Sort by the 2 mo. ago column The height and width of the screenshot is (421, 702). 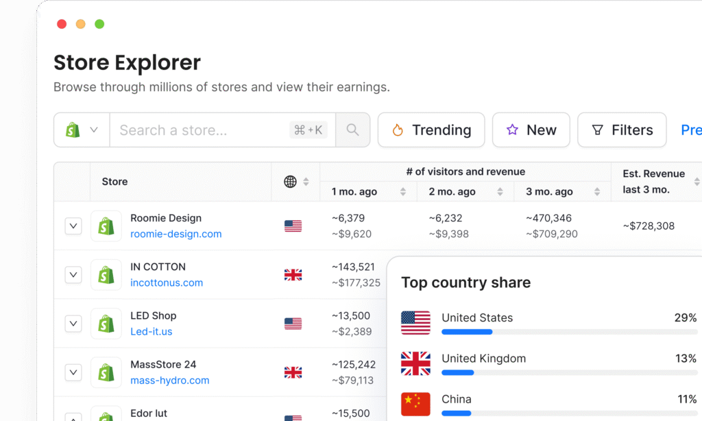pos(500,192)
